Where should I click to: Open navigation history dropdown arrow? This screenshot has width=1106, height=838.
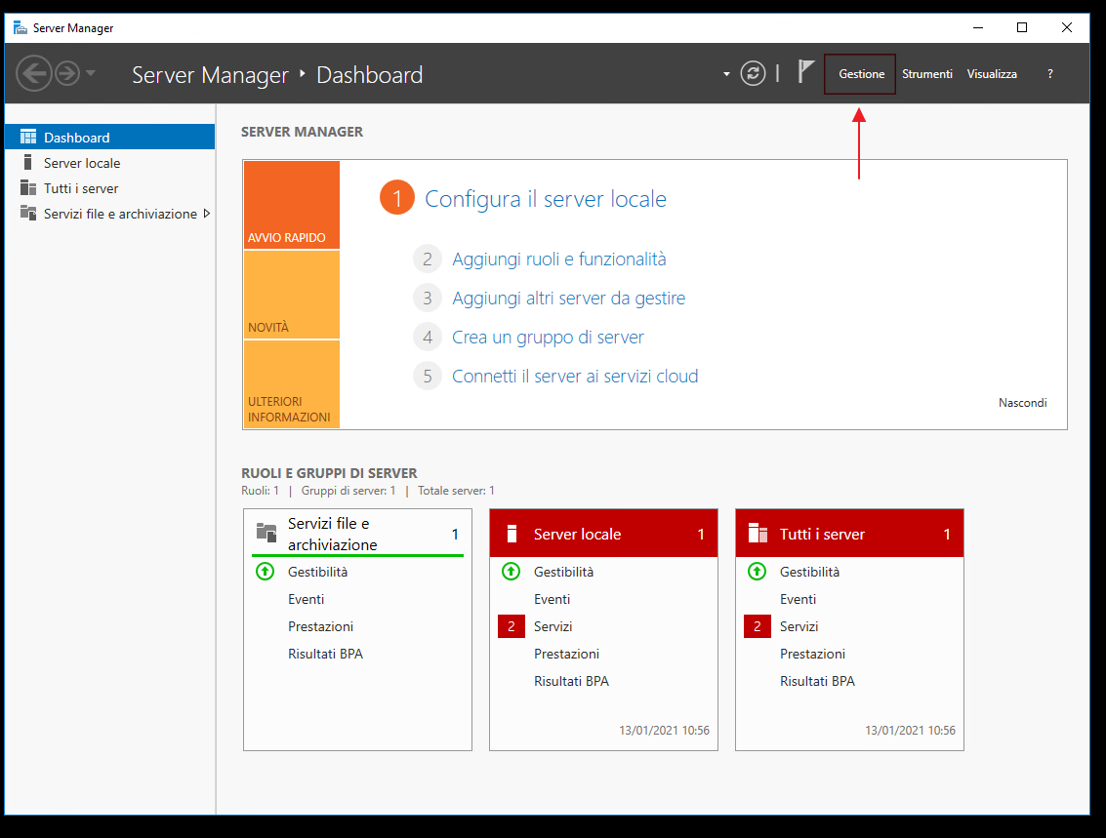coord(90,72)
